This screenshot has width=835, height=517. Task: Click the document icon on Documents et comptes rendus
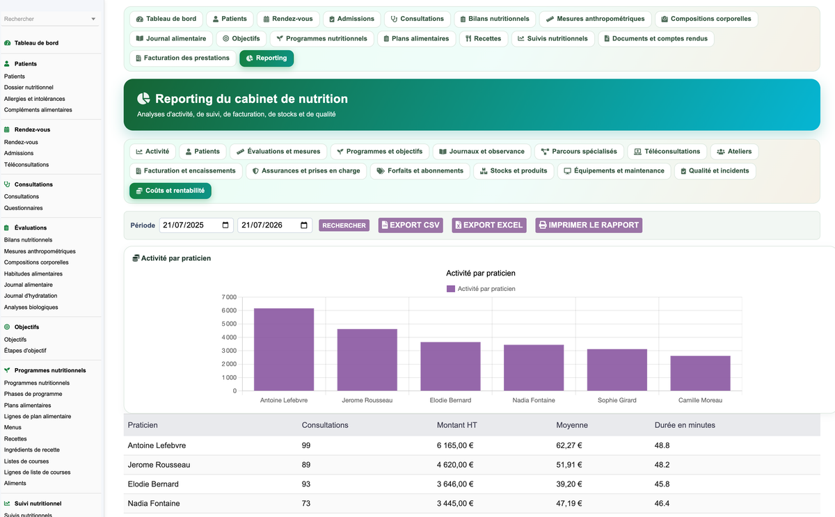[607, 38]
